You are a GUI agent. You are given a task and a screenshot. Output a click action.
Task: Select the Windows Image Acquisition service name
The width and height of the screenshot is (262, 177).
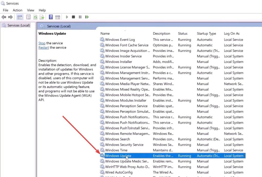127,51
